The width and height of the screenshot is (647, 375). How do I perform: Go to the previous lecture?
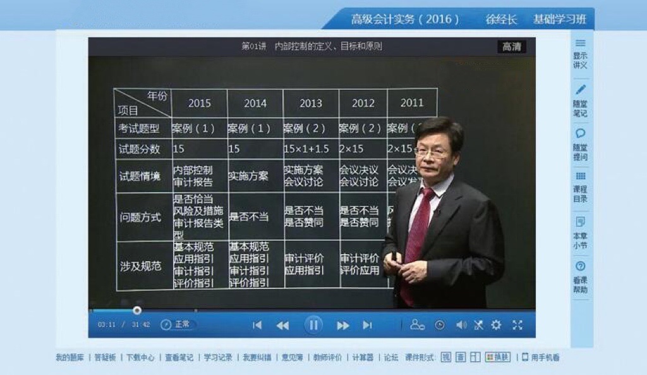[x=257, y=325]
